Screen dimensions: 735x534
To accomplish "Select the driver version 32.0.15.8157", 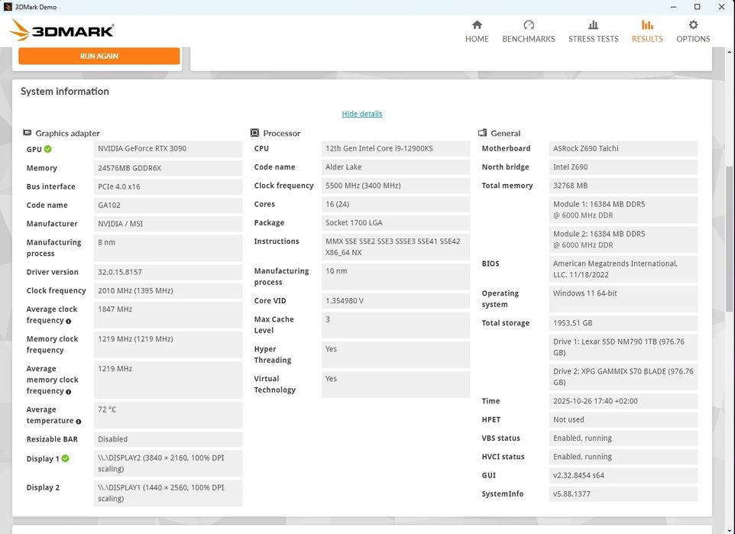I will (x=168, y=272).
